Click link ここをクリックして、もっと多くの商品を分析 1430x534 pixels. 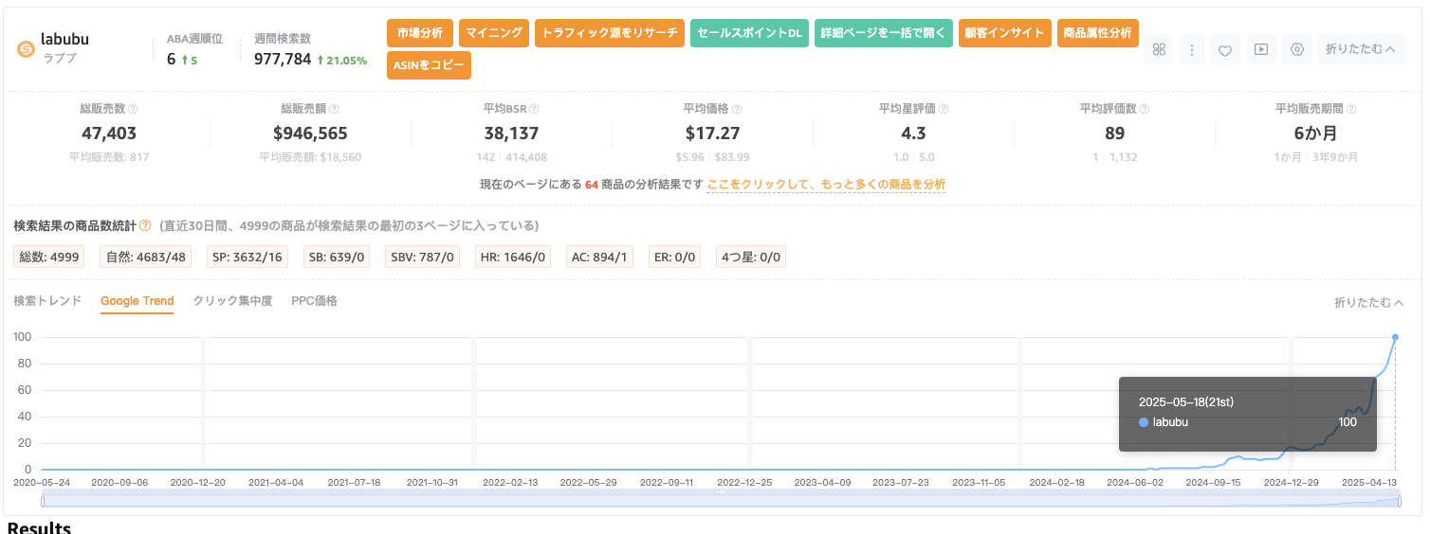(x=826, y=185)
